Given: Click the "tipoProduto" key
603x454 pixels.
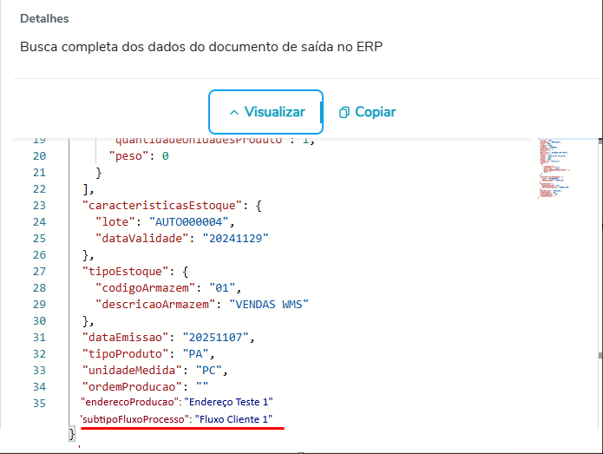Looking at the screenshot, I should [x=125, y=354].
